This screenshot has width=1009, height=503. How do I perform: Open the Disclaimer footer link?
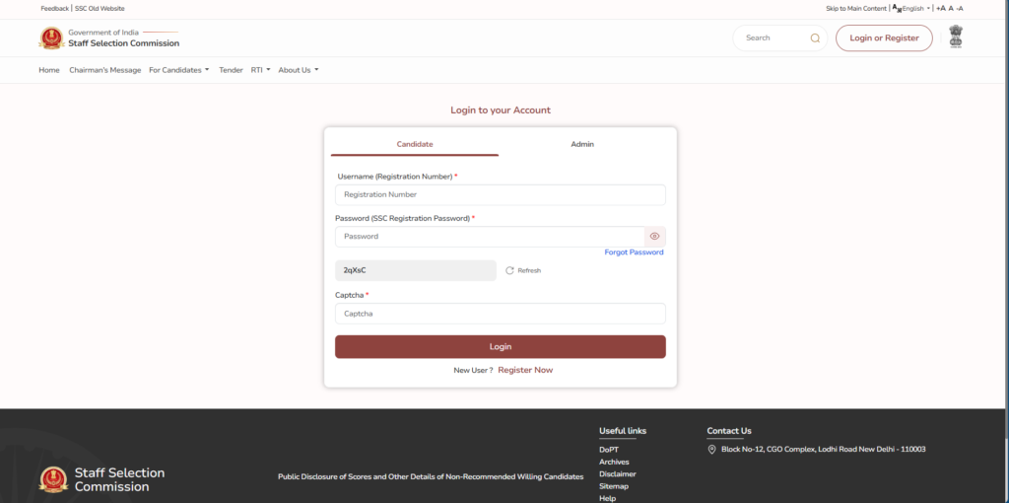618,474
